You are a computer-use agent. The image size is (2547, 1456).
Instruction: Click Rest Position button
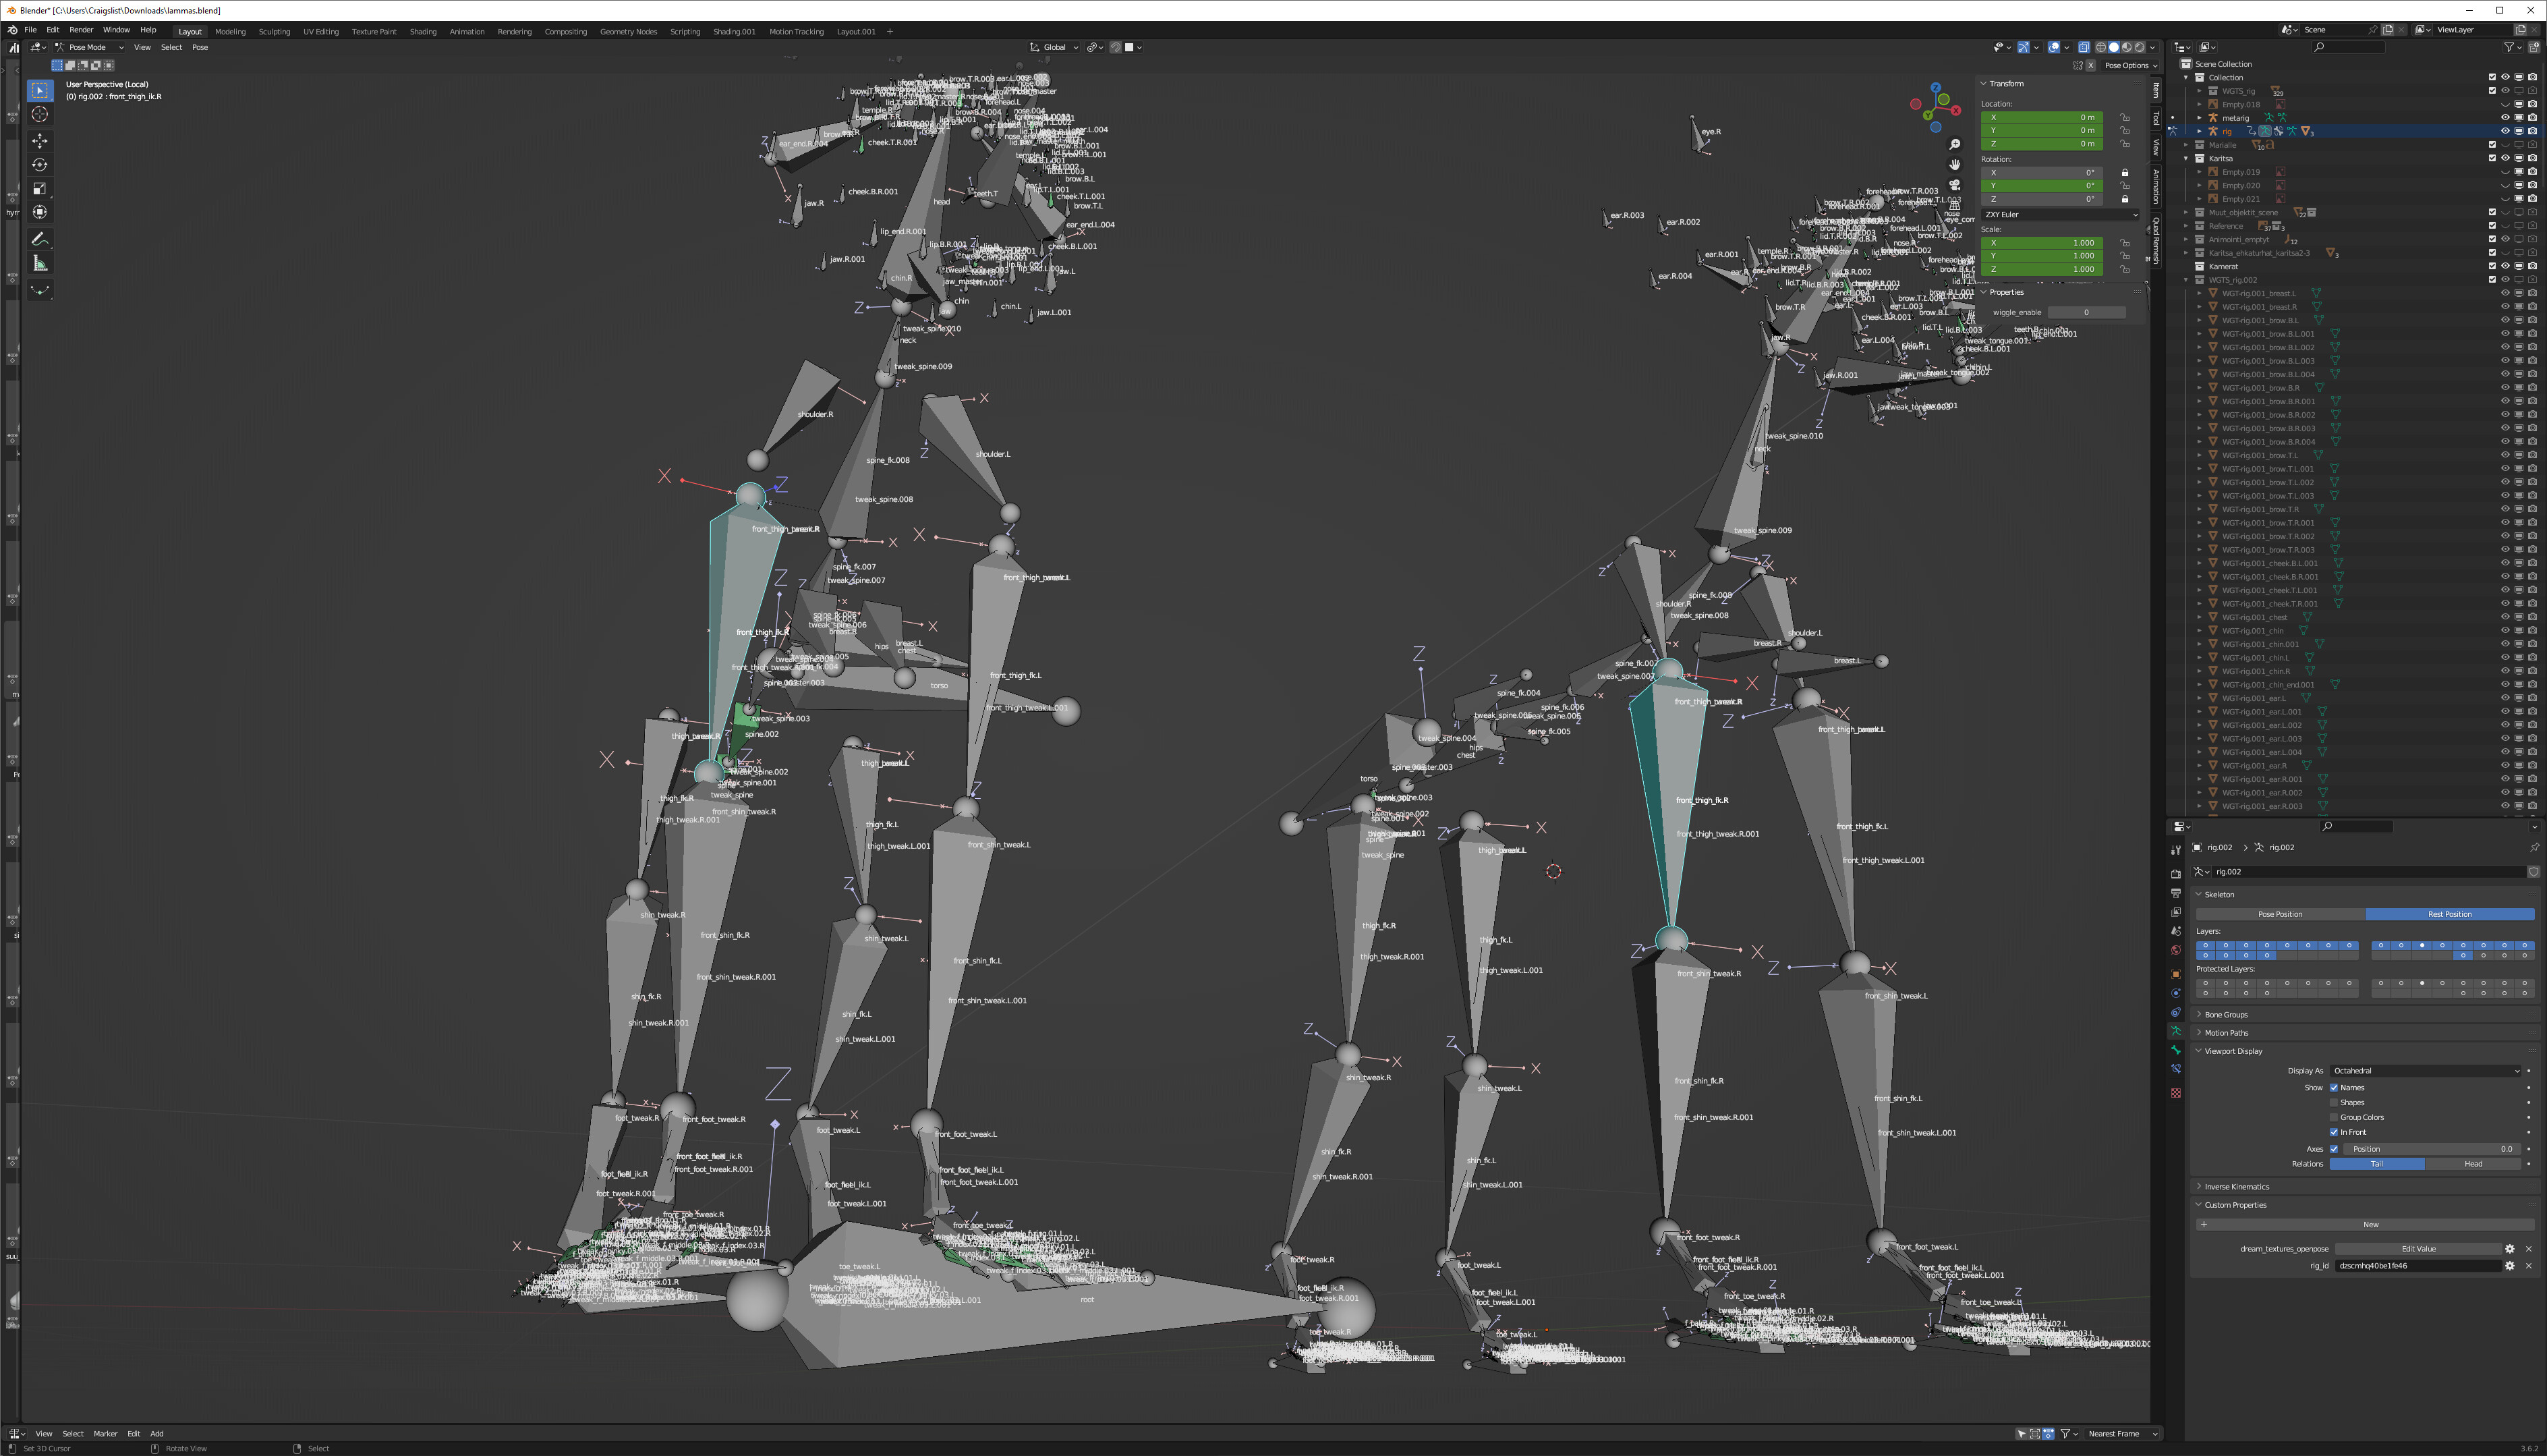click(2449, 914)
